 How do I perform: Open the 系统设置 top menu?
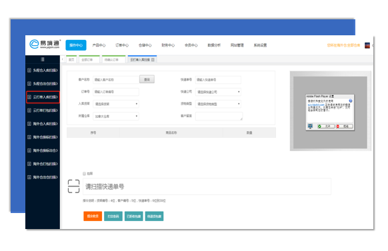pos(260,45)
